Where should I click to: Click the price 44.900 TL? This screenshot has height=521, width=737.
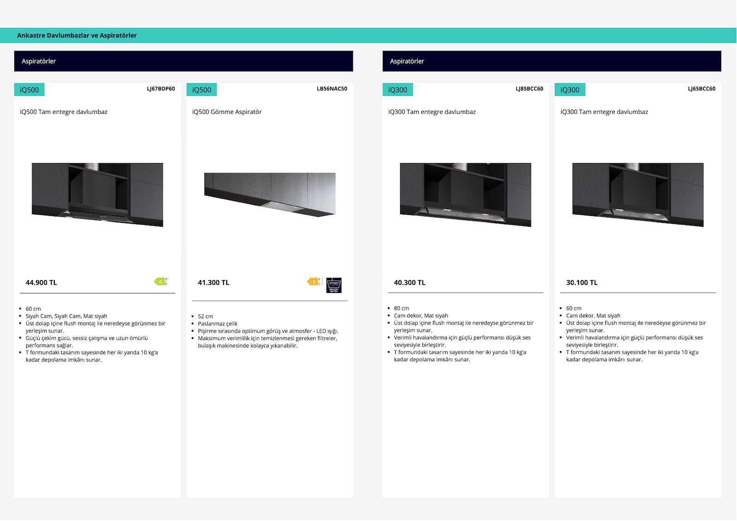41,283
